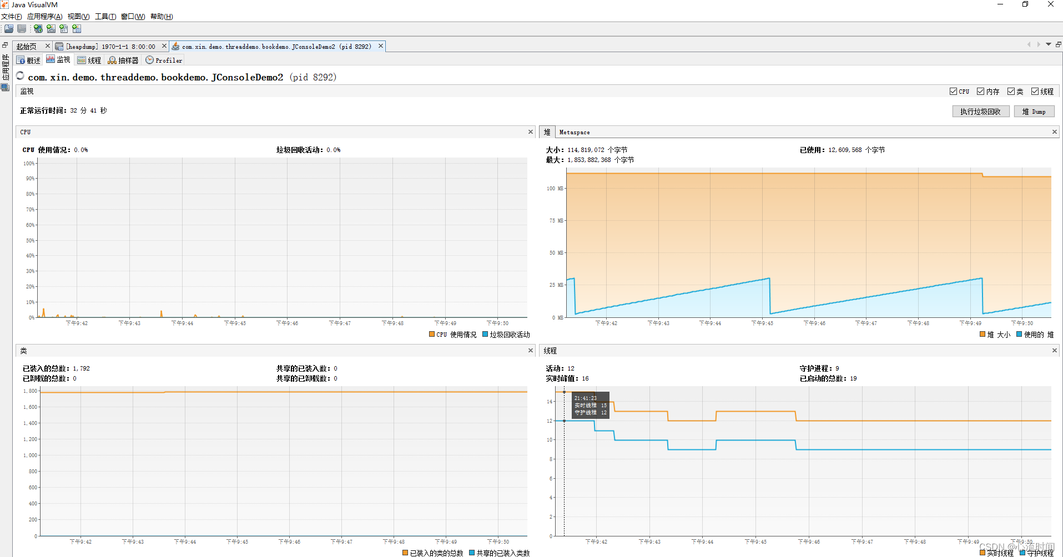The height and width of the screenshot is (557, 1063).
Task: Click the restore-window icon beside 起始页 tab
Action: coord(5,45)
